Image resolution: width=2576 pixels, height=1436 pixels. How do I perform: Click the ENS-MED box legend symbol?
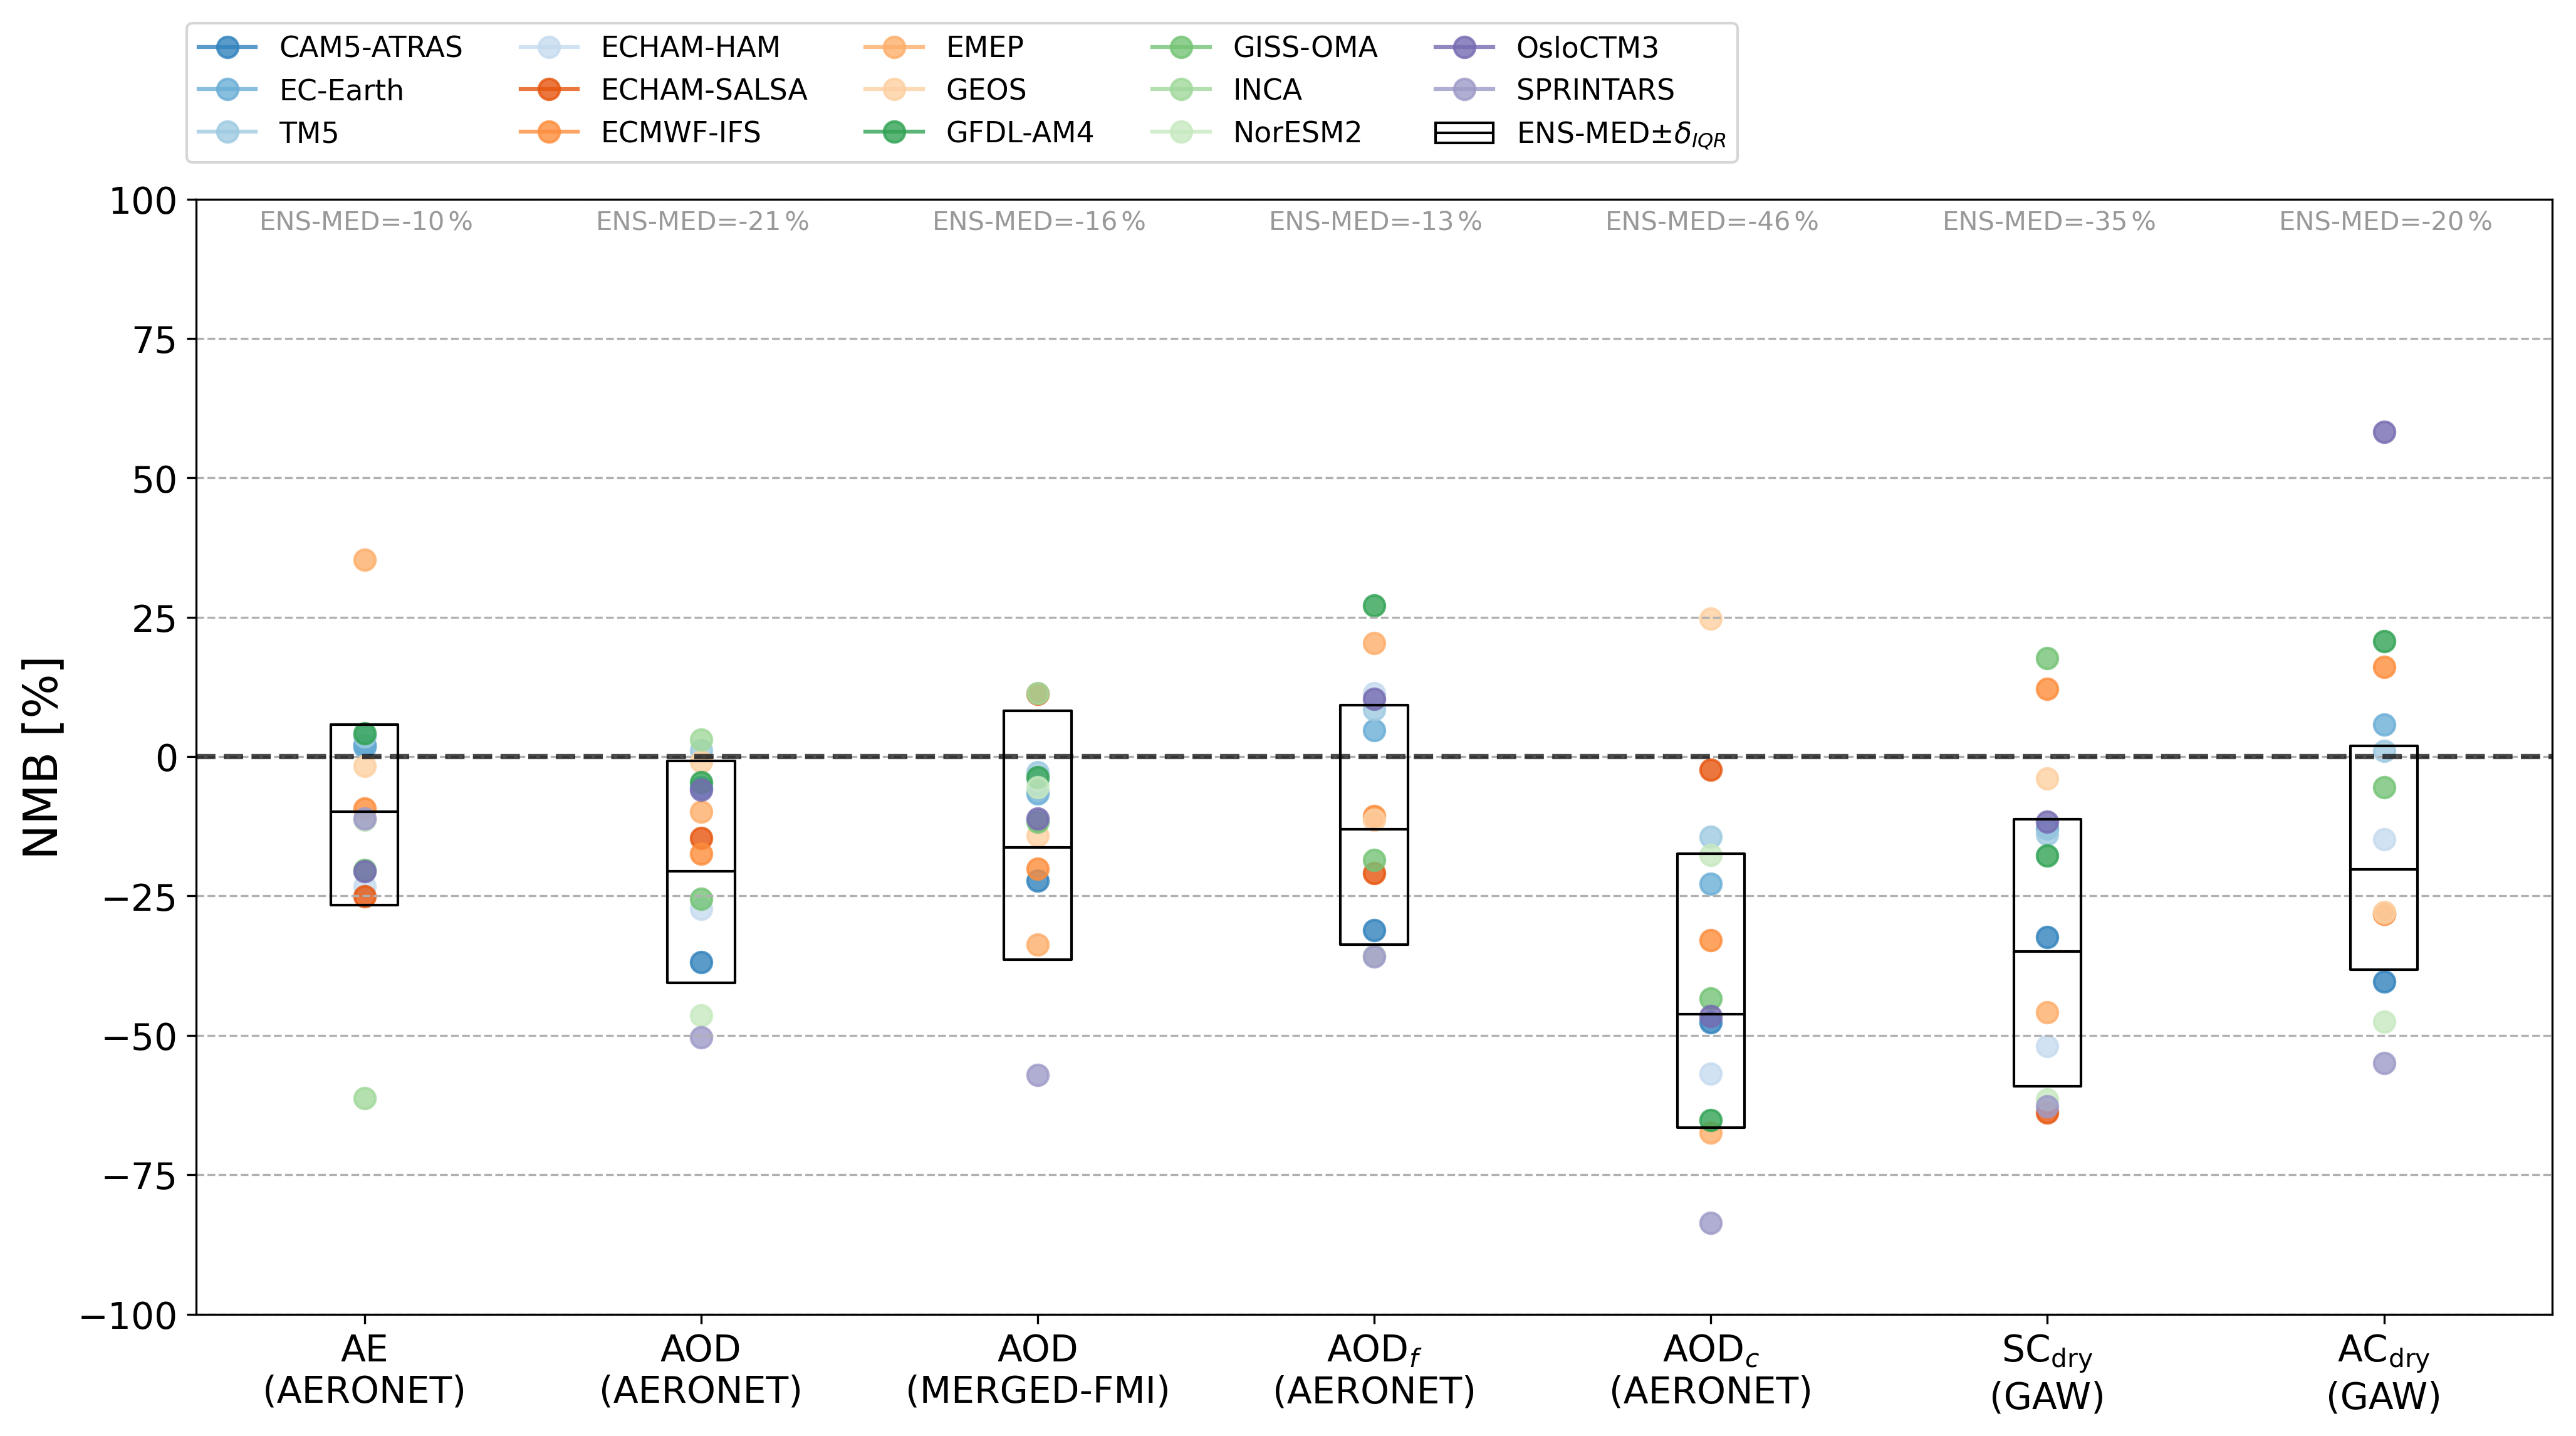1464,133
